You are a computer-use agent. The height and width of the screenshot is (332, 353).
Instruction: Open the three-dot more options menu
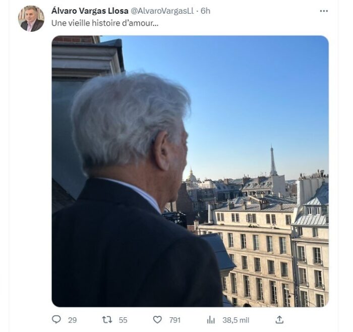click(x=324, y=11)
